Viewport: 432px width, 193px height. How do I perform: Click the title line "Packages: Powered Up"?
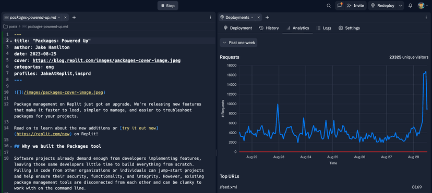tap(52, 41)
